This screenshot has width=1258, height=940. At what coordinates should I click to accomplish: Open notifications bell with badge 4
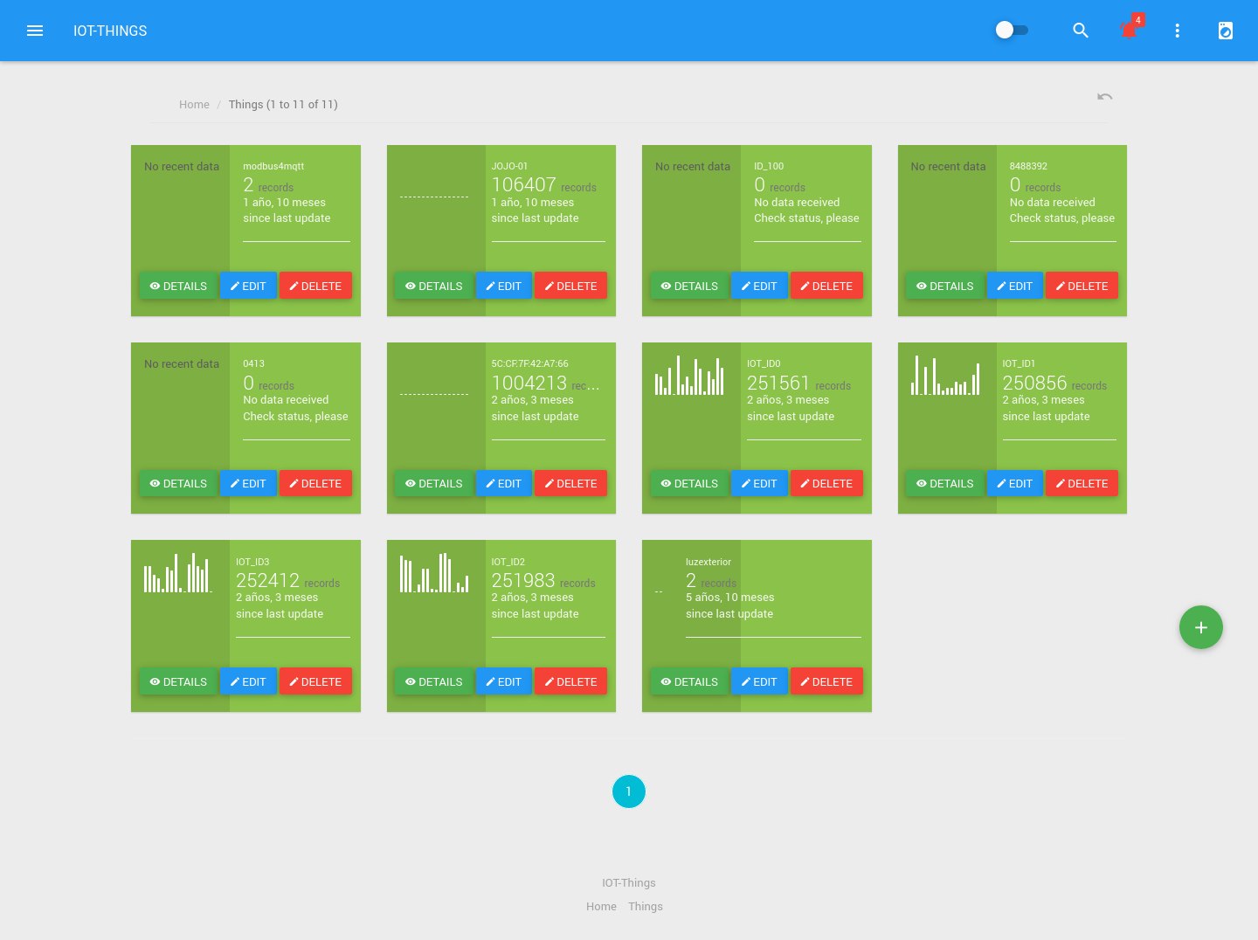1130,29
